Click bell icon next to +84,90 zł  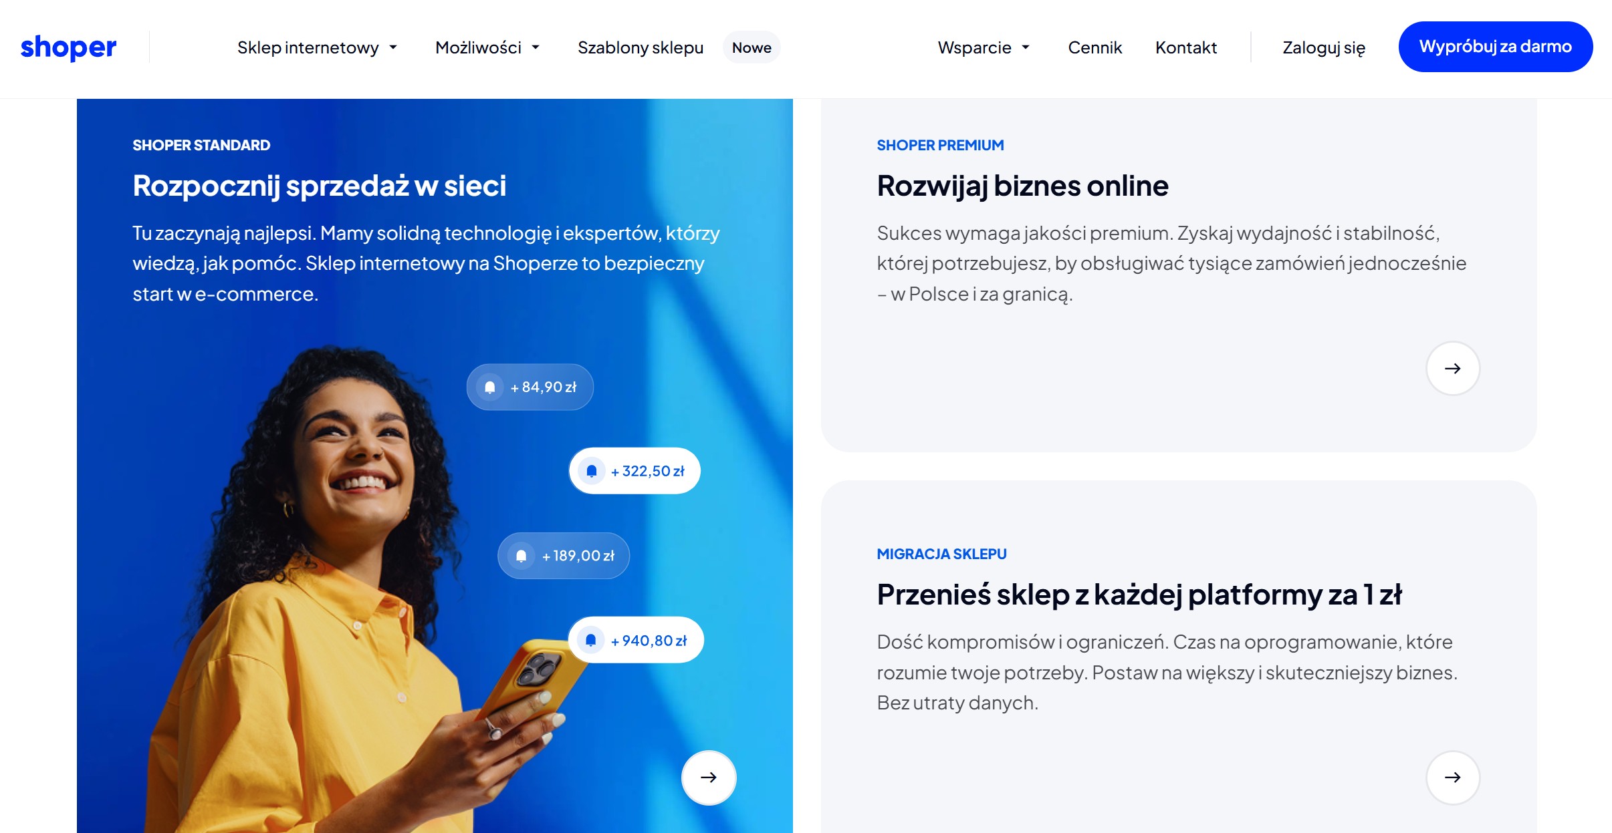click(x=489, y=387)
